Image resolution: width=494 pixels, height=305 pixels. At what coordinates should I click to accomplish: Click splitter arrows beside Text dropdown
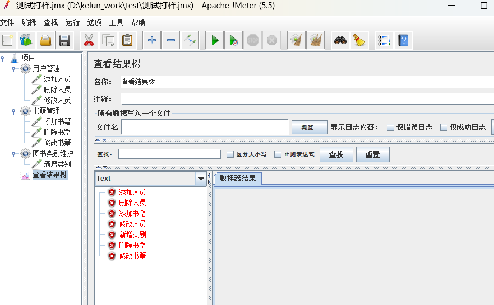[x=209, y=179]
